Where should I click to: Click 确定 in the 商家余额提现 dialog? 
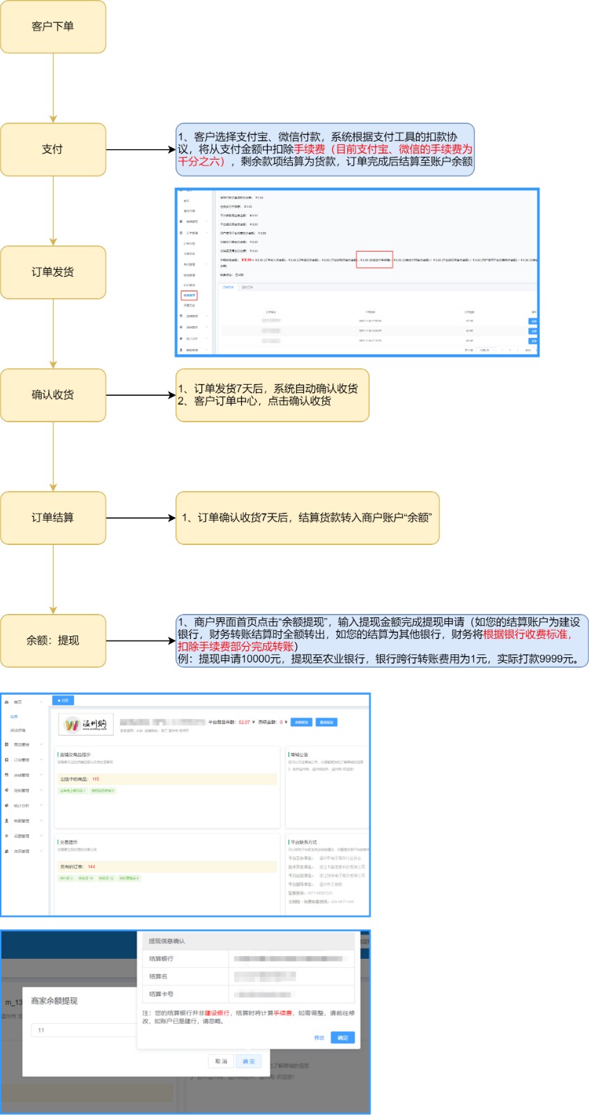(x=248, y=1061)
